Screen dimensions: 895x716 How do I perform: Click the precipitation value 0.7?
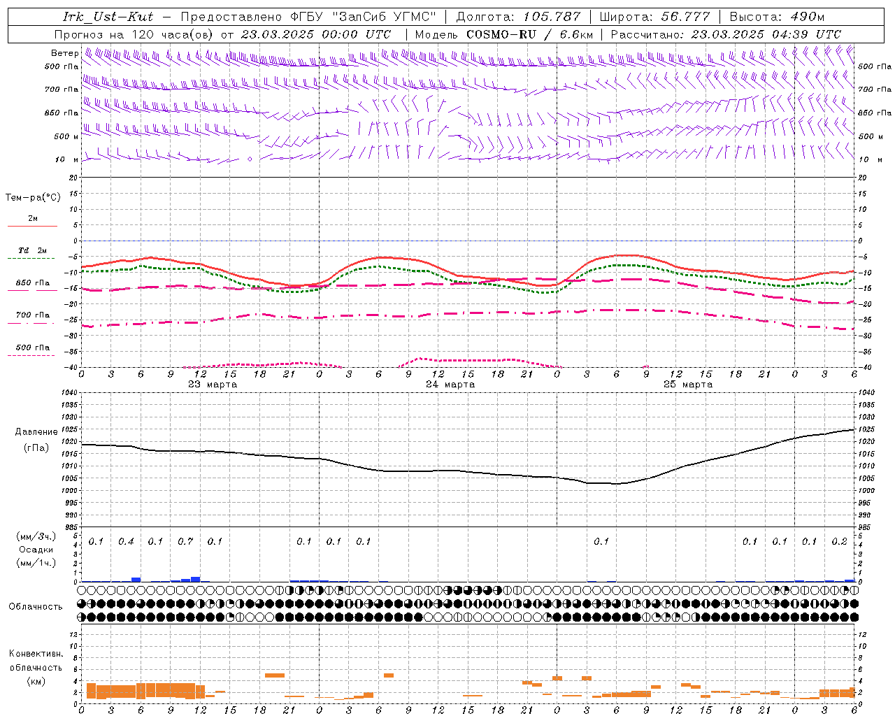(185, 541)
